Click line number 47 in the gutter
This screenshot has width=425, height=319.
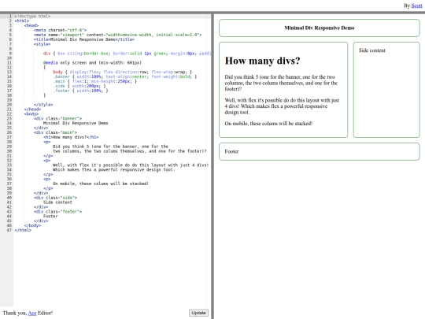point(9,230)
